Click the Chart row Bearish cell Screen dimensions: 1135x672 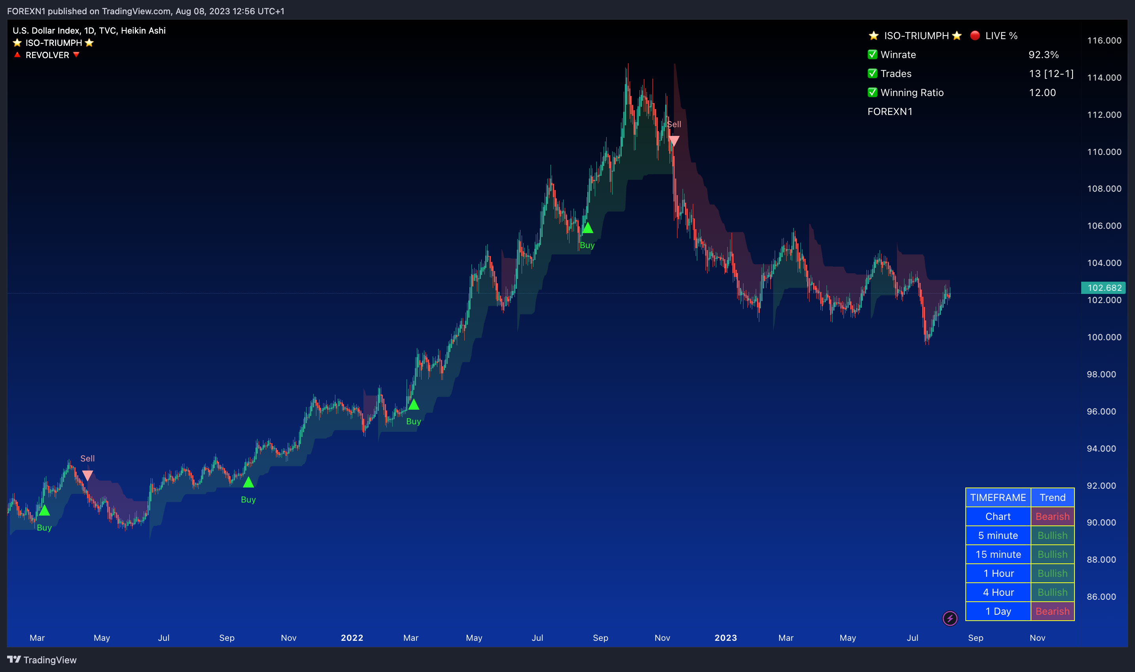tap(1052, 516)
